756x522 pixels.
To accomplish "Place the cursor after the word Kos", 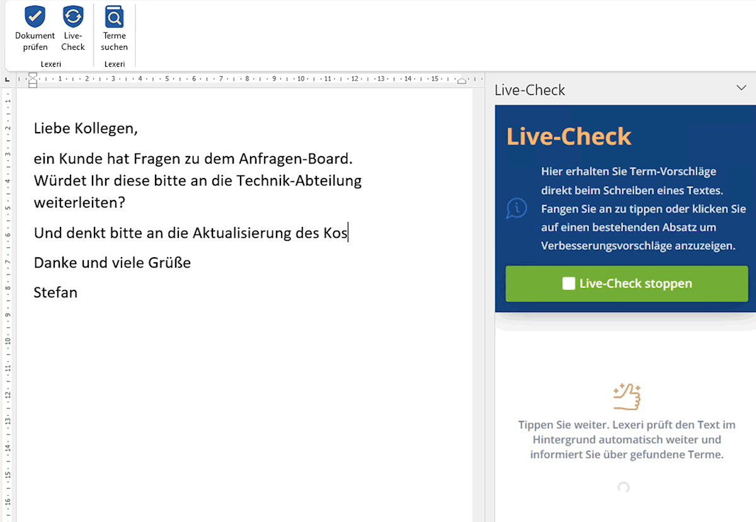I will coord(348,233).
